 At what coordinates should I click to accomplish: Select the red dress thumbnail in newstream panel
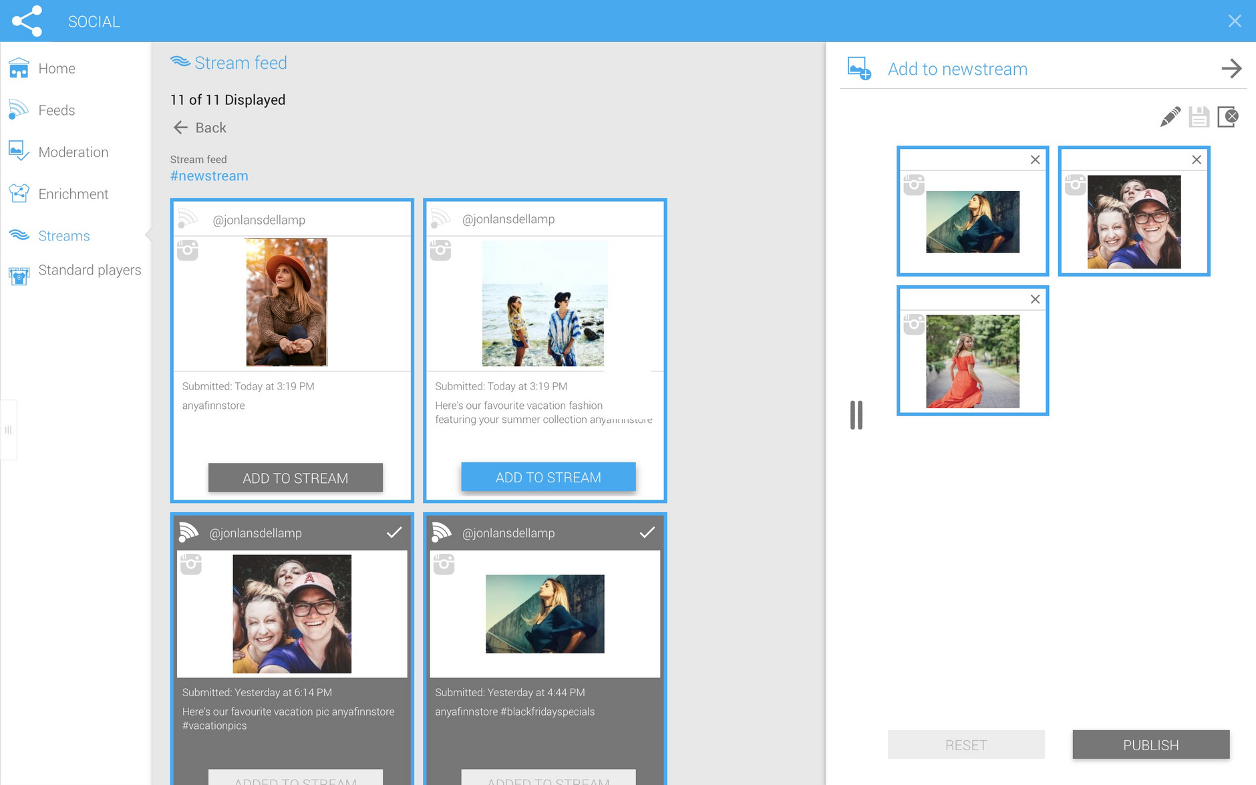[x=973, y=361]
